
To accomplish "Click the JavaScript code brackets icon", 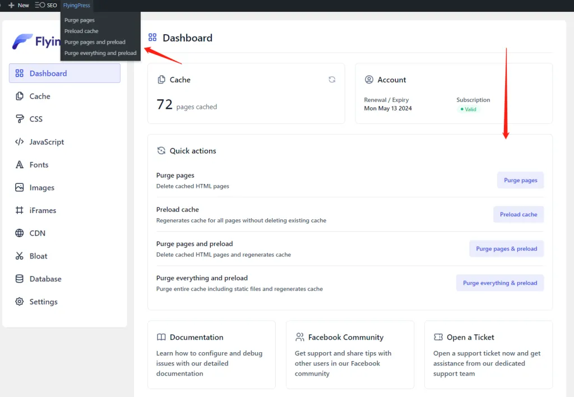I will (x=20, y=142).
